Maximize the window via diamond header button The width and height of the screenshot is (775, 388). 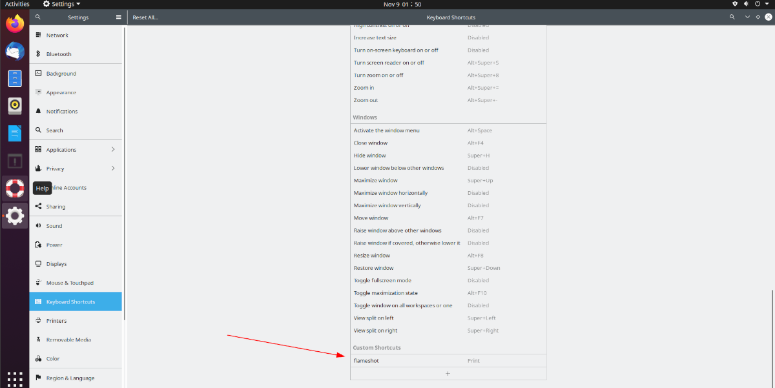[758, 17]
